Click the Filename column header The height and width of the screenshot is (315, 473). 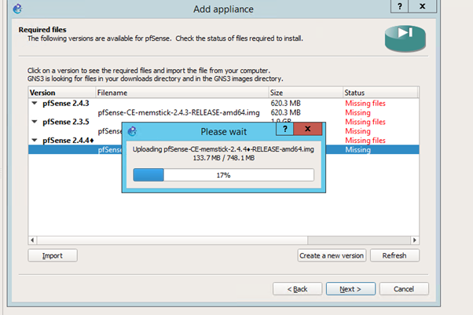[x=182, y=93]
